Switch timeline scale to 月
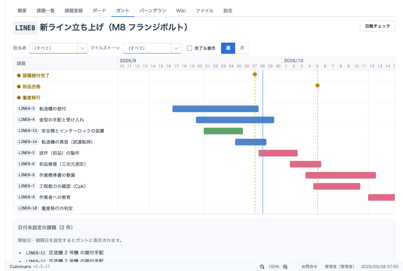403x271 pixels. coord(242,48)
